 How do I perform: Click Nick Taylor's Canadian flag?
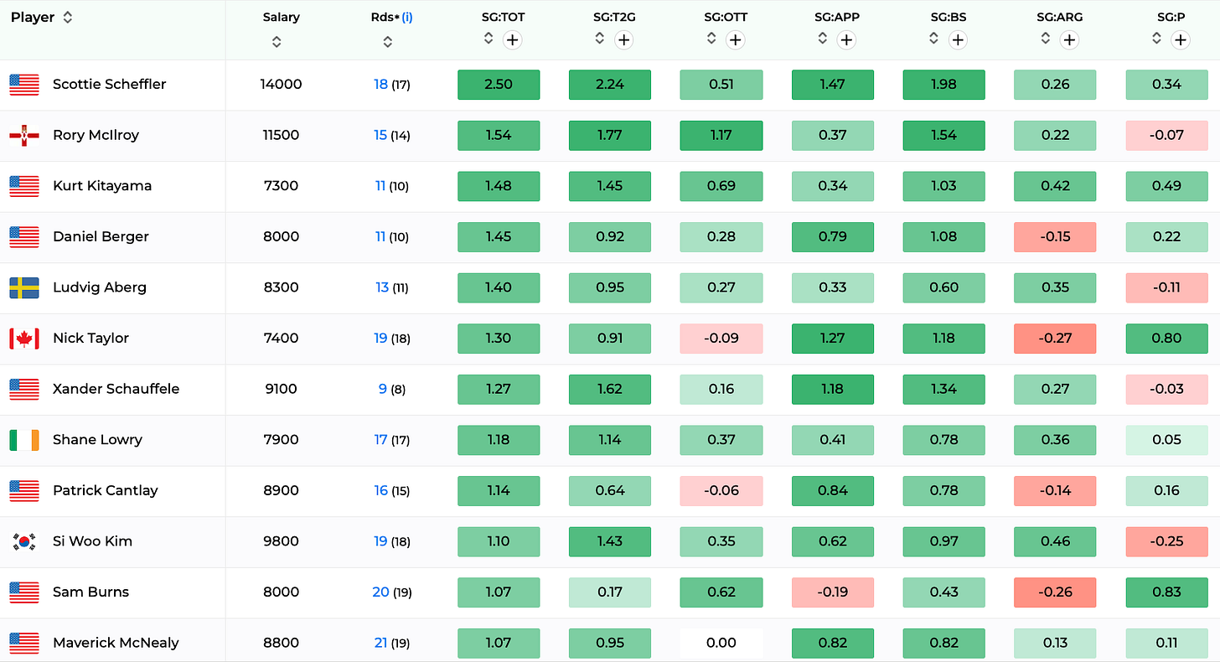click(x=24, y=339)
